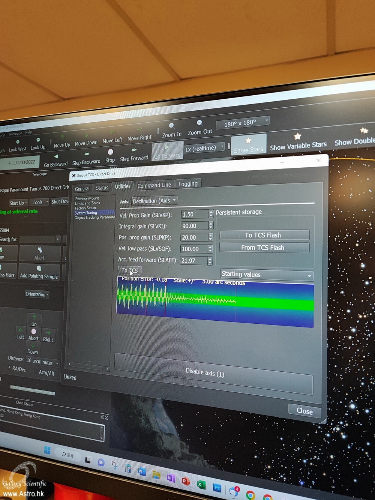The width and height of the screenshot is (375, 500).
Task: Click the Disable axis (1) button
Action: 205,372
